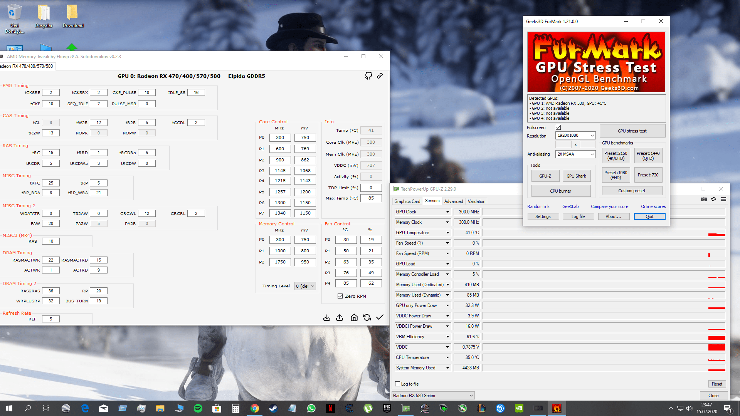
Task: Click the home reset-to-defaults icon
Action: pyautogui.click(x=354, y=317)
